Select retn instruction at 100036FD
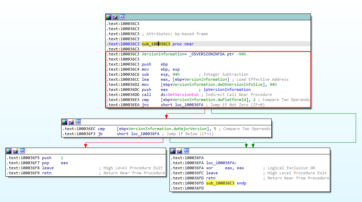The width and height of the screenshot is (362, 202). click(211, 178)
